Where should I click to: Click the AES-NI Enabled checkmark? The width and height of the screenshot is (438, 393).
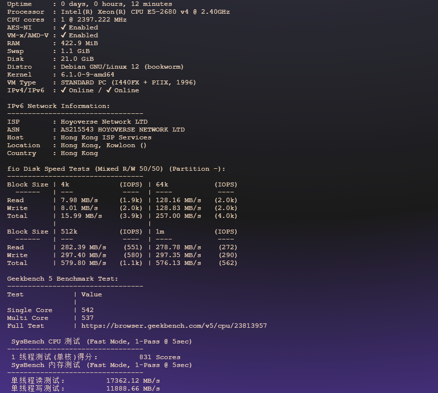[x=63, y=27]
